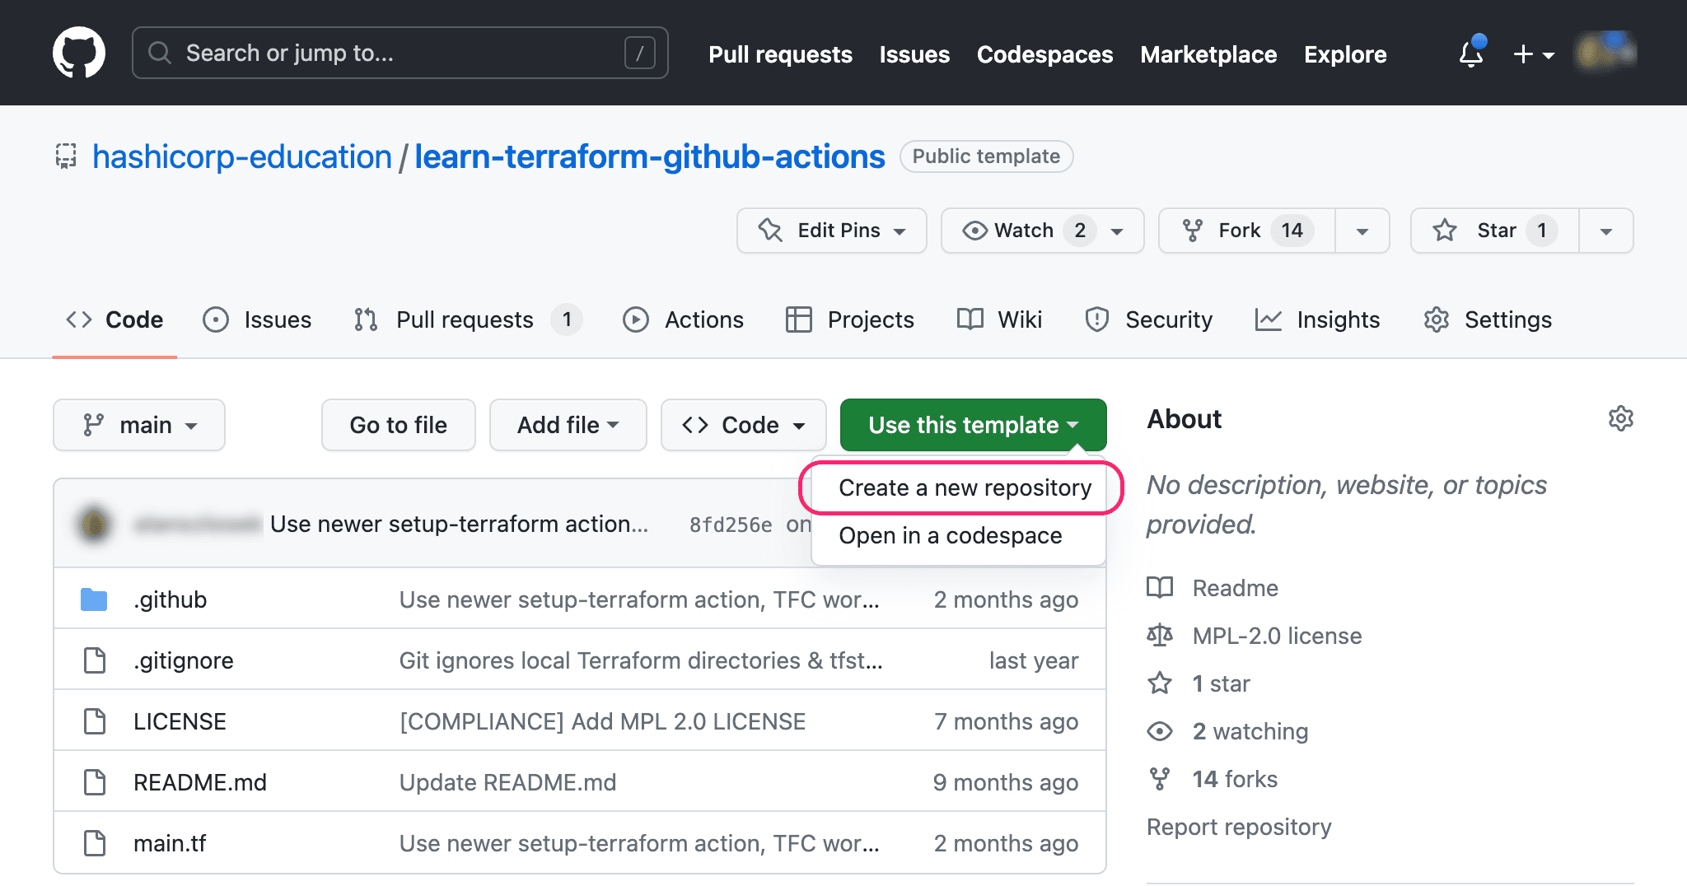
Task: Click the LICENSE file icon
Action: [95, 721]
